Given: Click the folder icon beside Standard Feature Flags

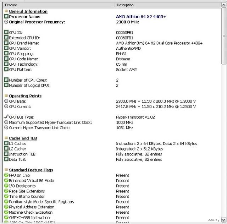Looking at the screenshot, I should click(6, 170).
